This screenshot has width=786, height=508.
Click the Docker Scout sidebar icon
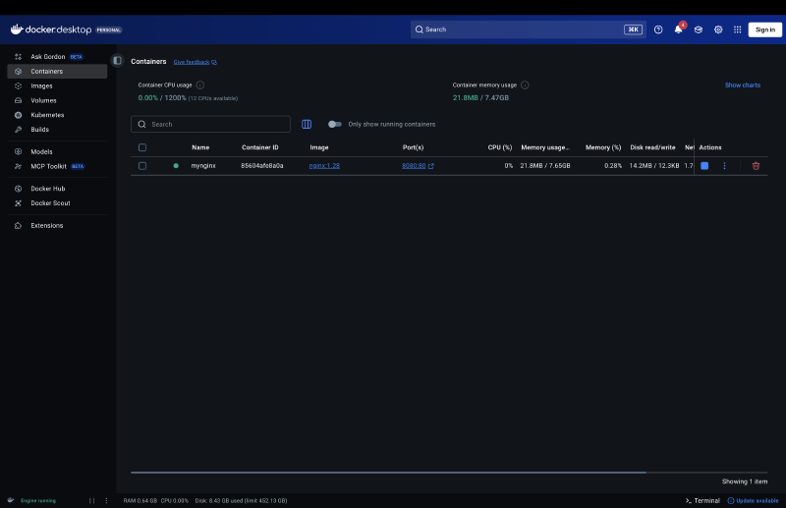18,203
